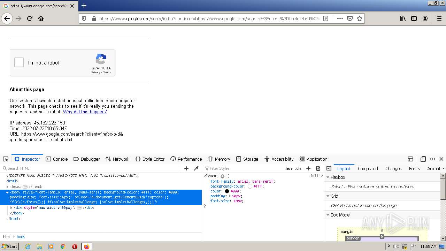The width and height of the screenshot is (446, 251).
Task: Focus the Search HTML field
Action: pos(91,168)
